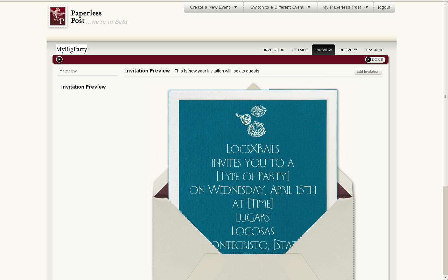
Task: Click the Done button
Action: [x=375, y=60]
